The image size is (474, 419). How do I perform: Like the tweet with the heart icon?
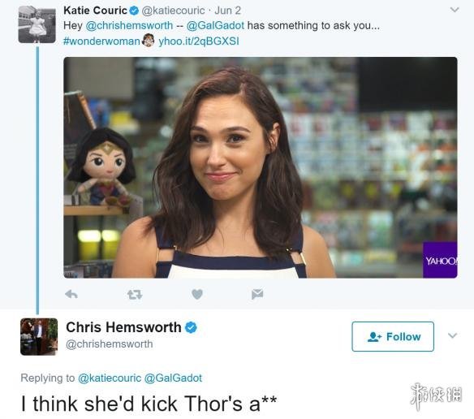point(197,295)
